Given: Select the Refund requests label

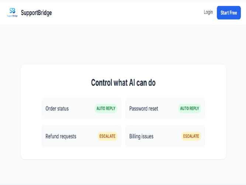Looking at the screenshot, I should coord(61,136).
